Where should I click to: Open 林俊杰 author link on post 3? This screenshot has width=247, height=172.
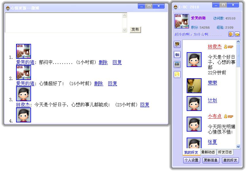tap(23, 105)
